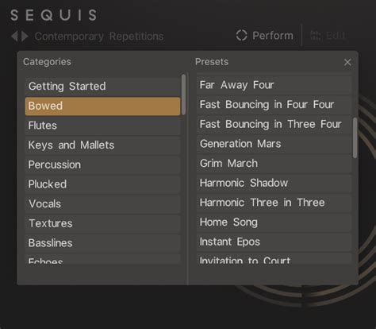Image resolution: width=376 pixels, height=329 pixels.
Task: Select the Instant Epos preset
Action: point(274,242)
